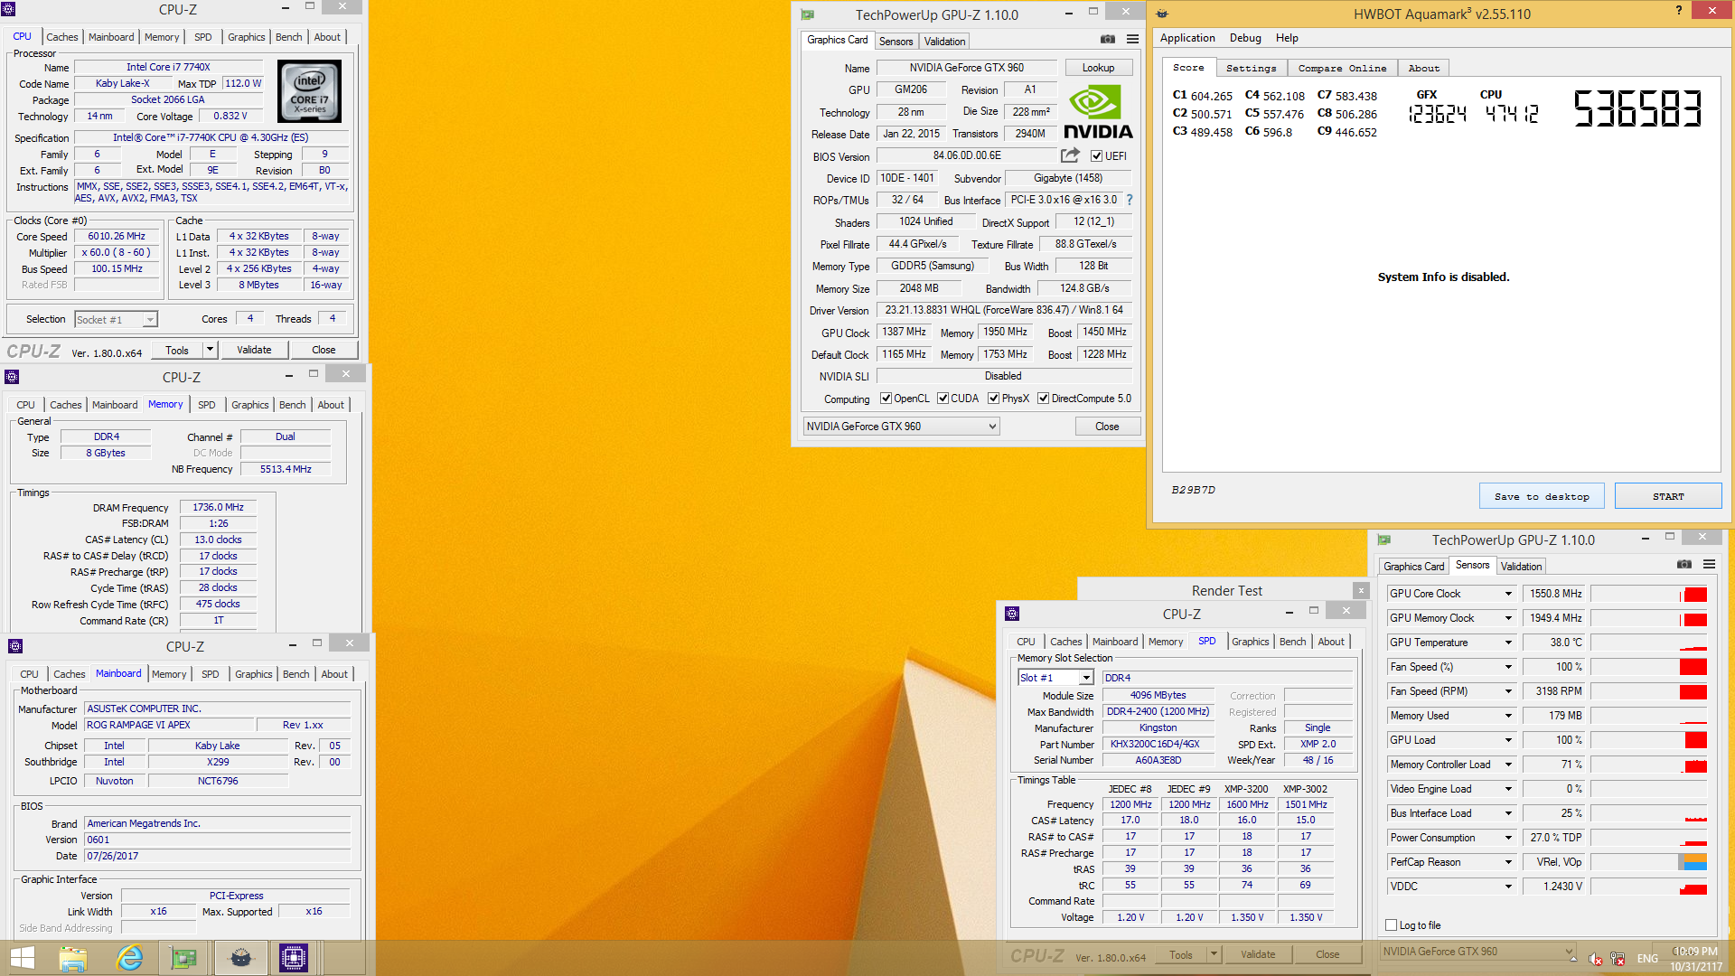
Task: Open the Socket #1 selection dropdown in CPU-Z
Action: tap(116, 319)
